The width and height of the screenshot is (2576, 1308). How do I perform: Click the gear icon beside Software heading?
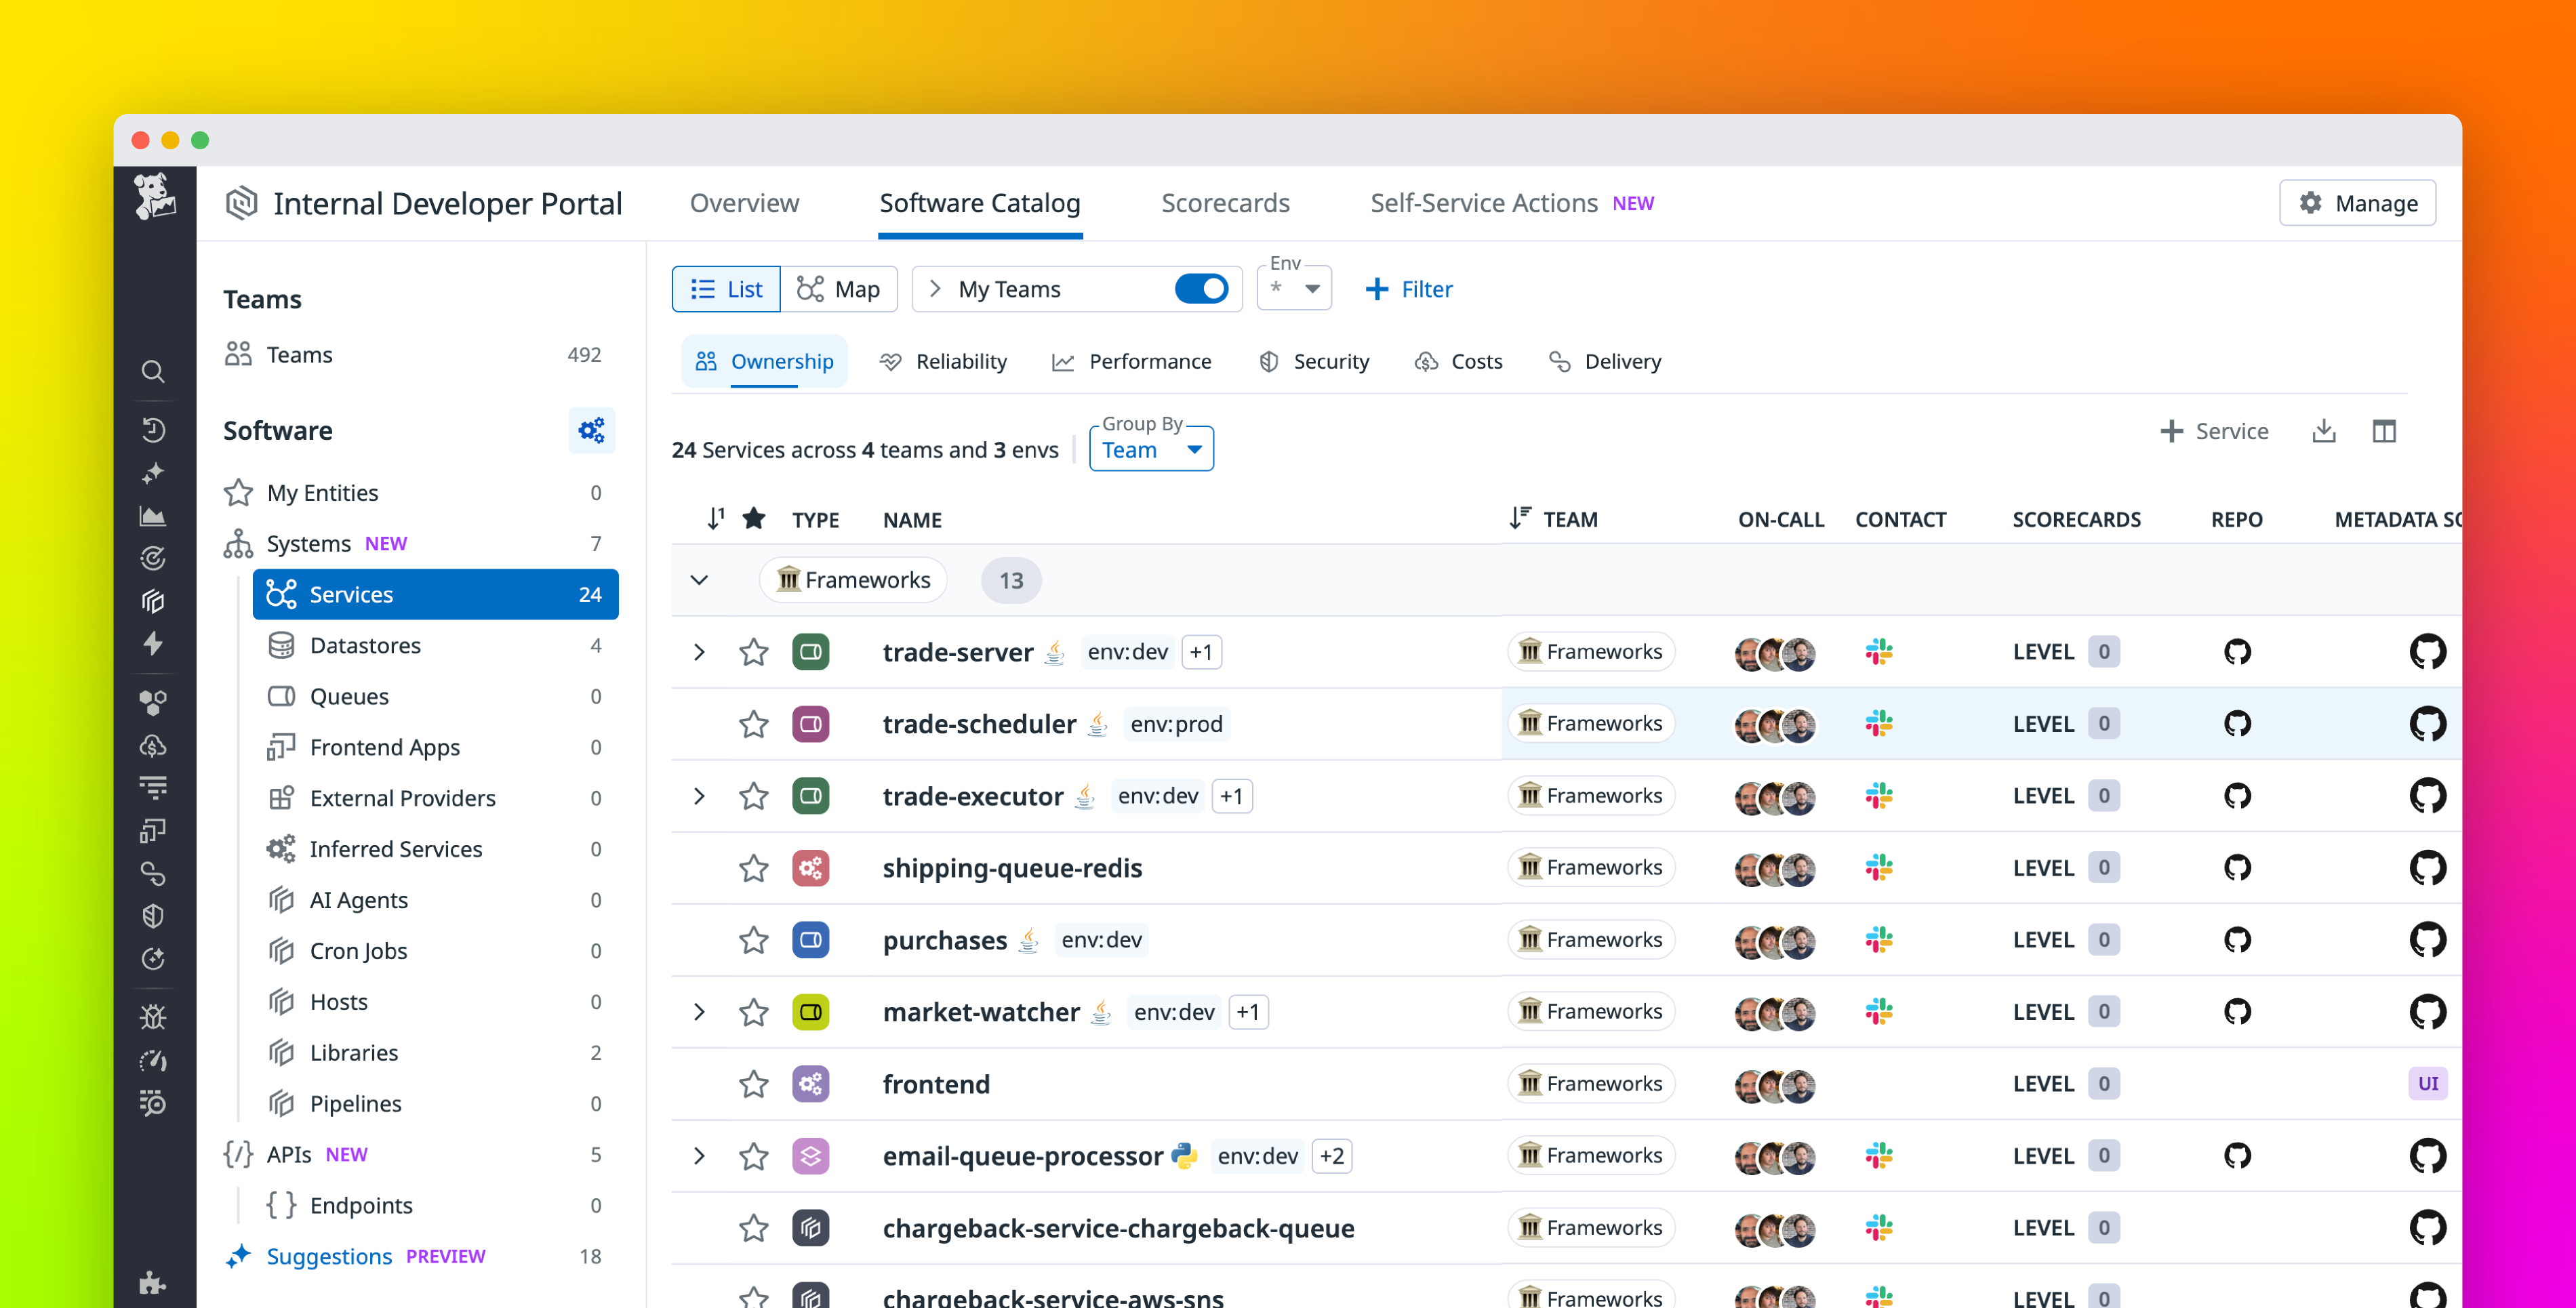click(x=592, y=429)
